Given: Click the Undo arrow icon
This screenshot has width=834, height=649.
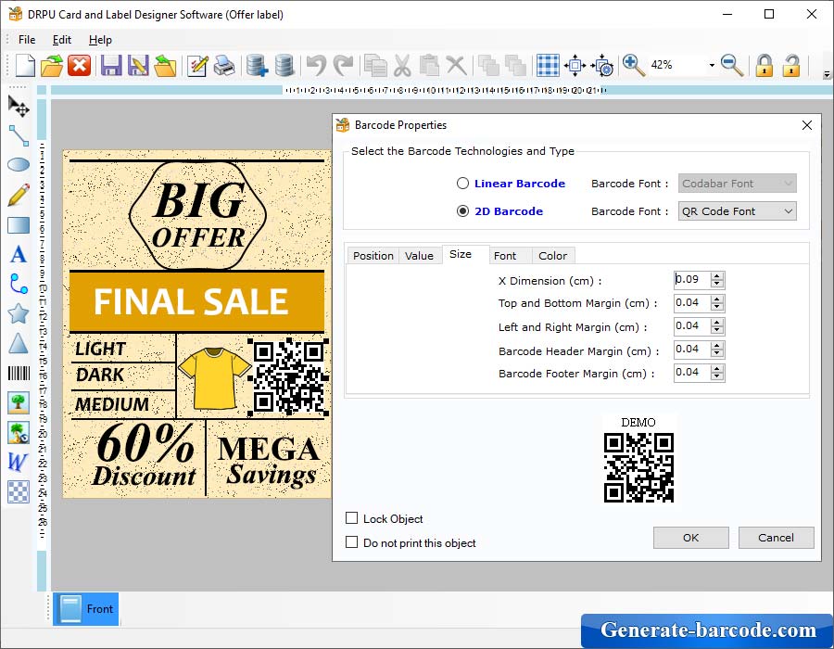Looking at the screenshot, I should 316,66.
